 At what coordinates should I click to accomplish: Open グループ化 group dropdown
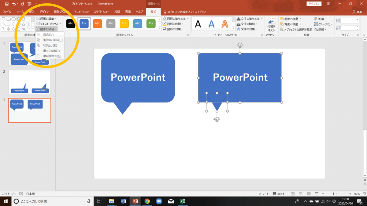pyautogui.click(x=323, y=24)
